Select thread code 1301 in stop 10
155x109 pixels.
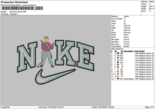[137, 74]
